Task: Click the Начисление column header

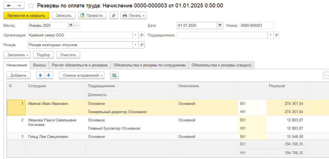Action: coord(207,90)
